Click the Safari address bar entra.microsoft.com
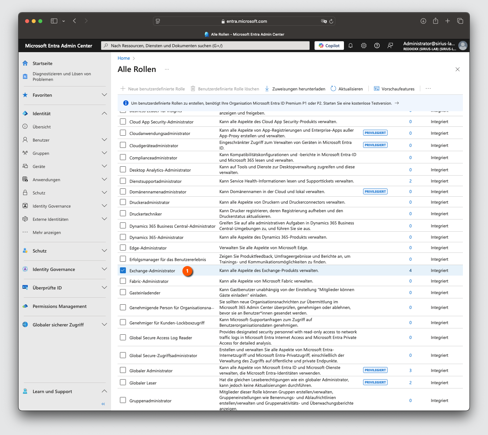 point(244,21)
